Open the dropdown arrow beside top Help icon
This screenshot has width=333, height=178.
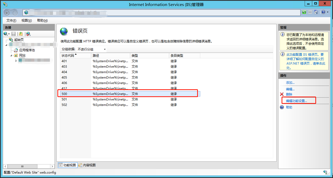click(x=328, y=12)
